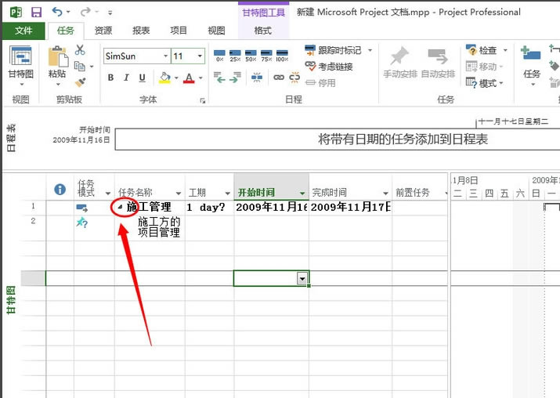Collapse the 施工管理 summary task
The image size is (560, 398).
tap(121, 208)
